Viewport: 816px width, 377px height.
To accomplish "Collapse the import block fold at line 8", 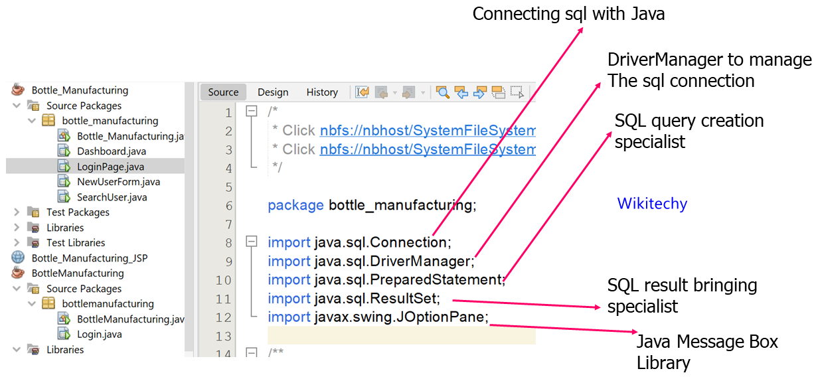I will tap(251, 242).
